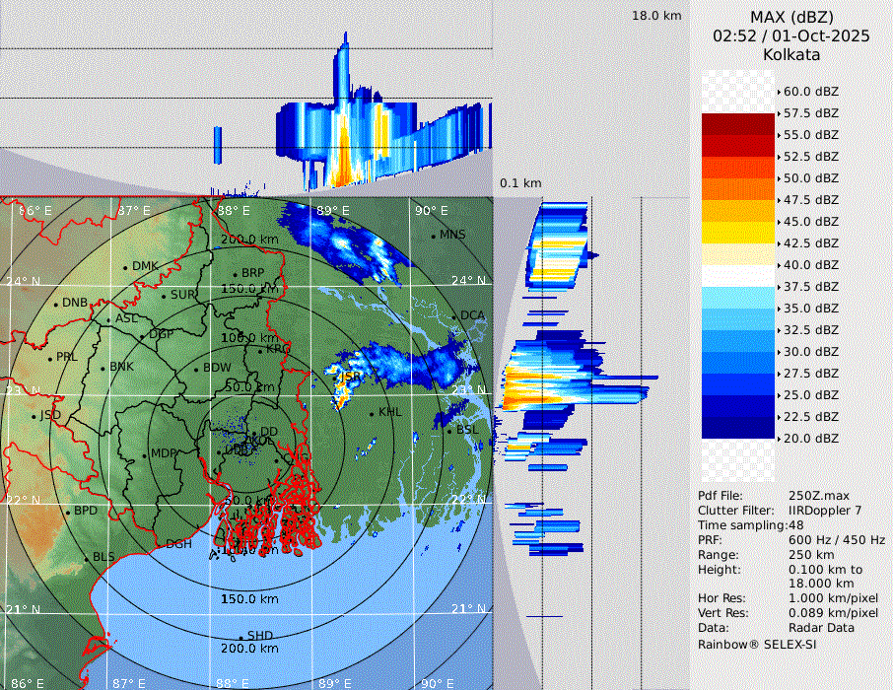
Task: Click the BRP station marker
Action: tap(236, 274)
